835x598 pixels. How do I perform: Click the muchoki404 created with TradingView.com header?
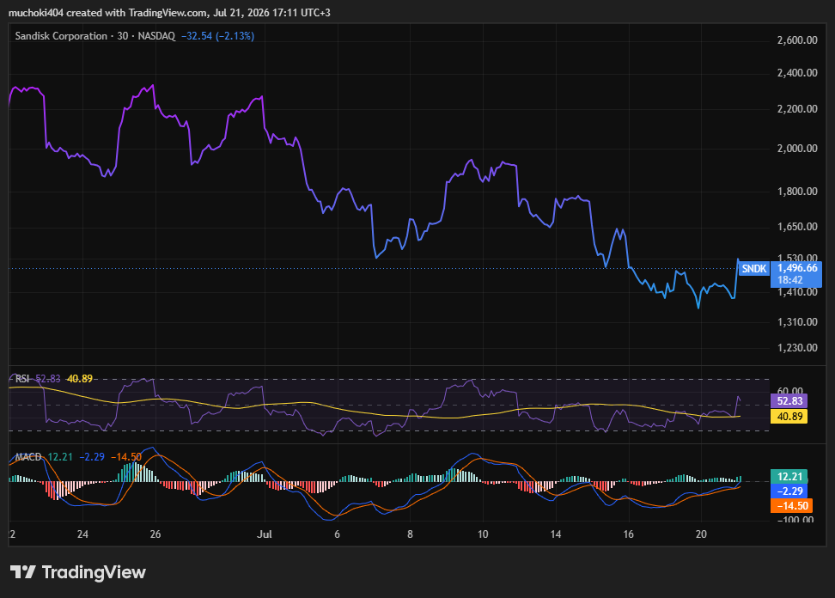(169, 12)
